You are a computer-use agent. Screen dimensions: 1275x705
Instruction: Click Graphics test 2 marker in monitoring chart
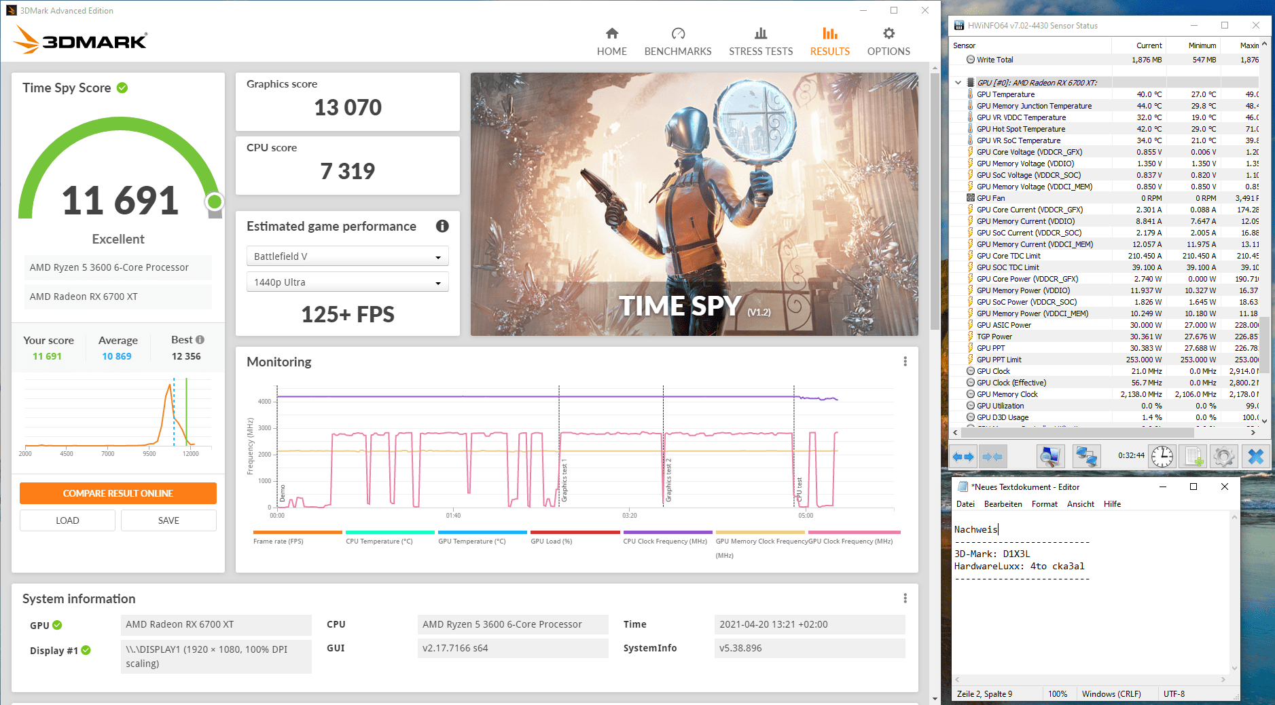668,480
